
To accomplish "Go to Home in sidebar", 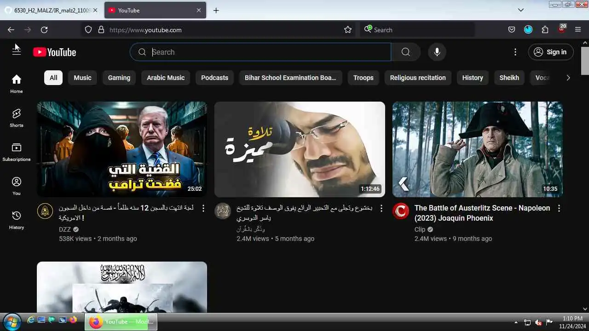I will pyautogui.click(x=17, y=84).
